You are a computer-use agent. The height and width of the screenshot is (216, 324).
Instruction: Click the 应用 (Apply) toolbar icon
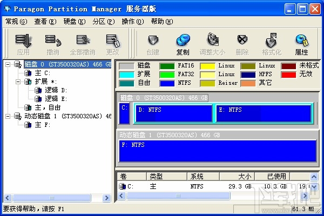click(x=23, y=40)
